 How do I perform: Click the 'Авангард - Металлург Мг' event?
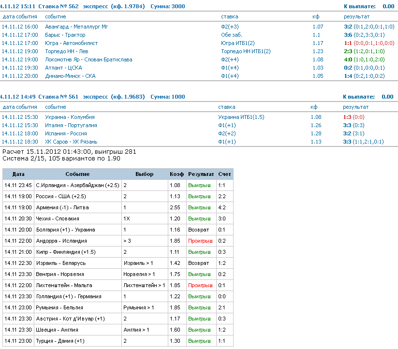[x=76, y=27]
